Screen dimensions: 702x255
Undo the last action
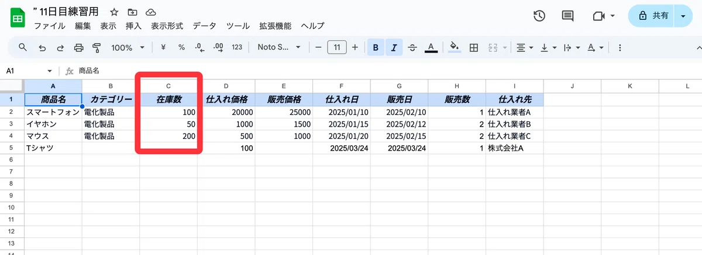pos(42,47)
